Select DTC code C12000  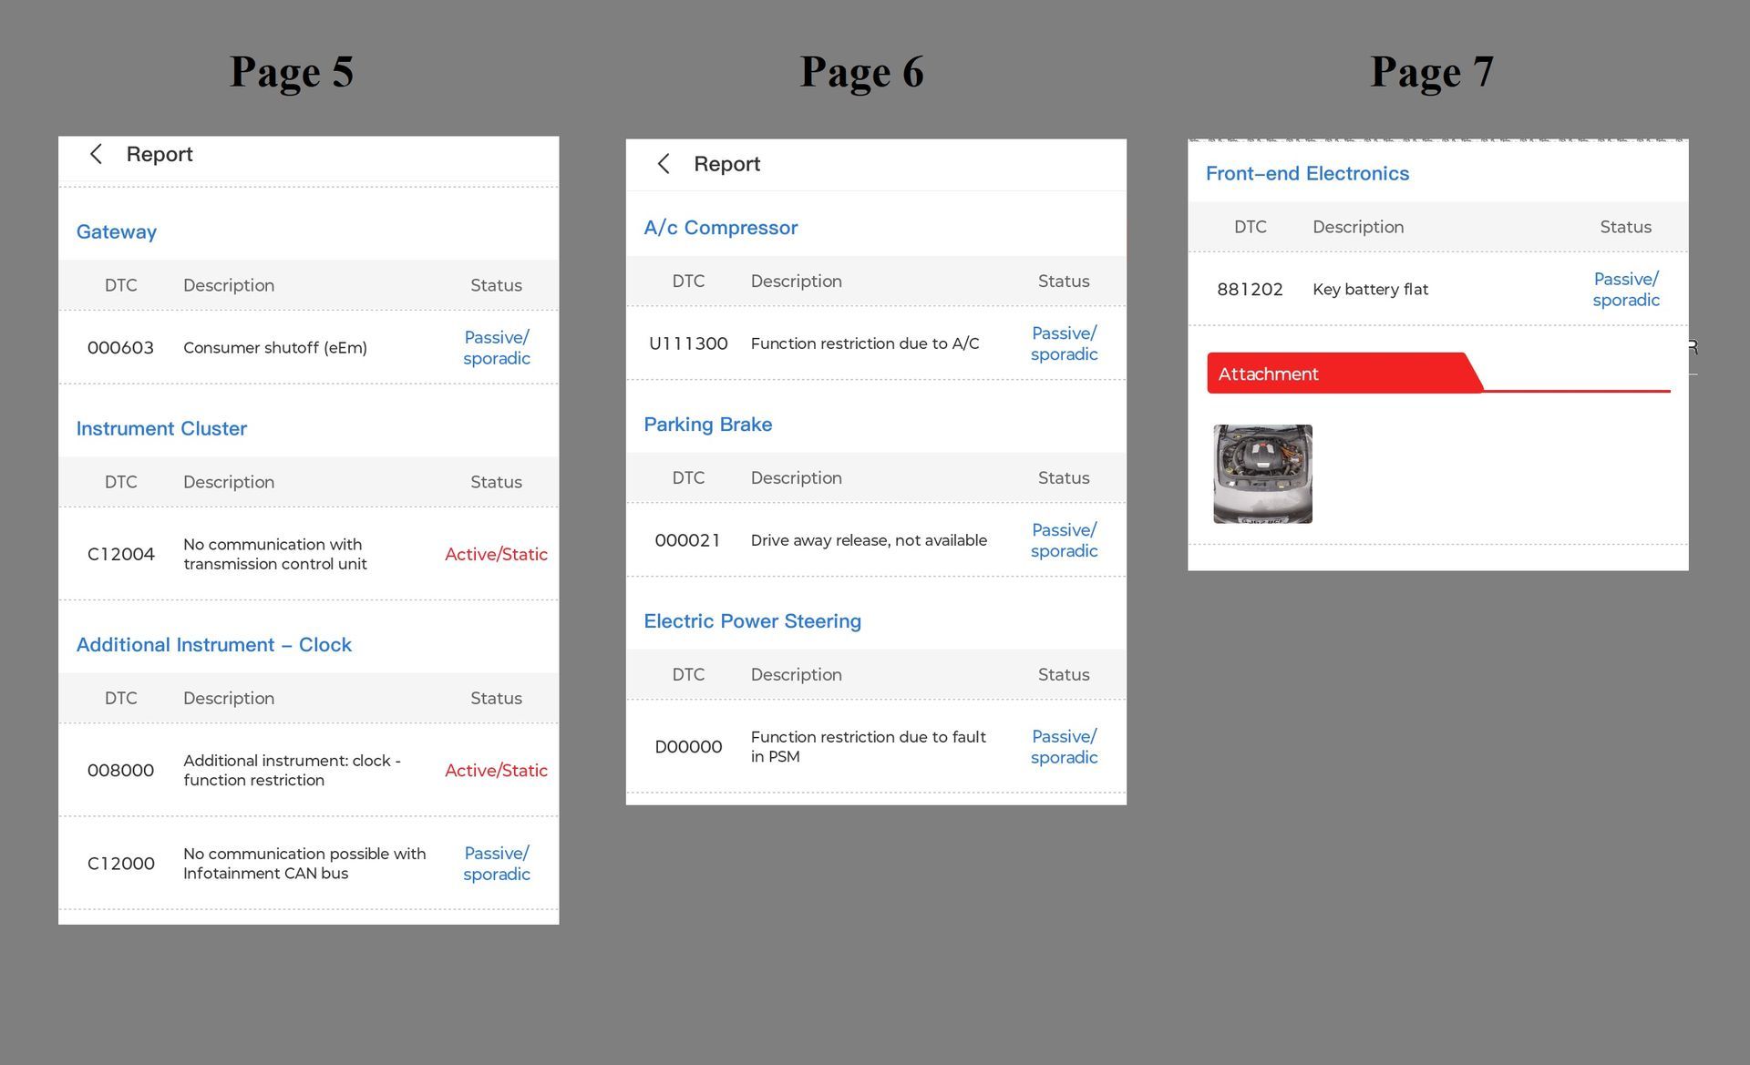pos(120,863)
